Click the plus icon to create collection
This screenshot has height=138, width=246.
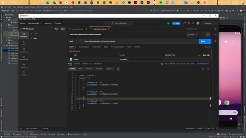32,34
